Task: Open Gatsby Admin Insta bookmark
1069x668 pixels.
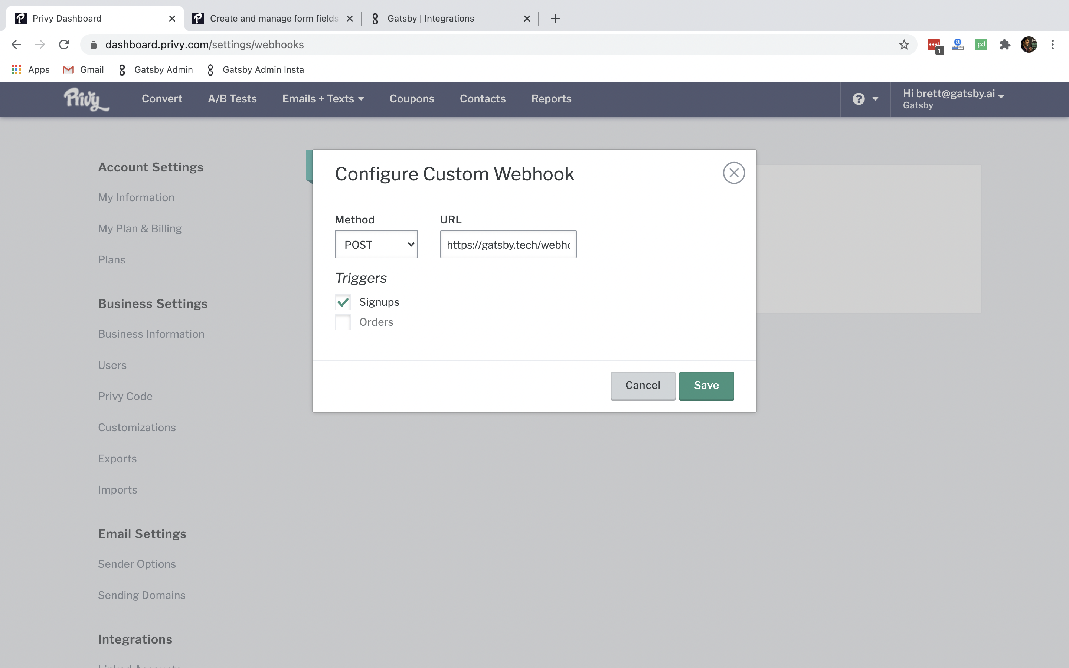Action: pos(255,69)
